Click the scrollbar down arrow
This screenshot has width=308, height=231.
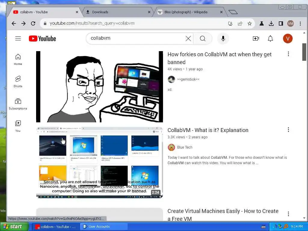pyautogui.click(x=304, y=218)
